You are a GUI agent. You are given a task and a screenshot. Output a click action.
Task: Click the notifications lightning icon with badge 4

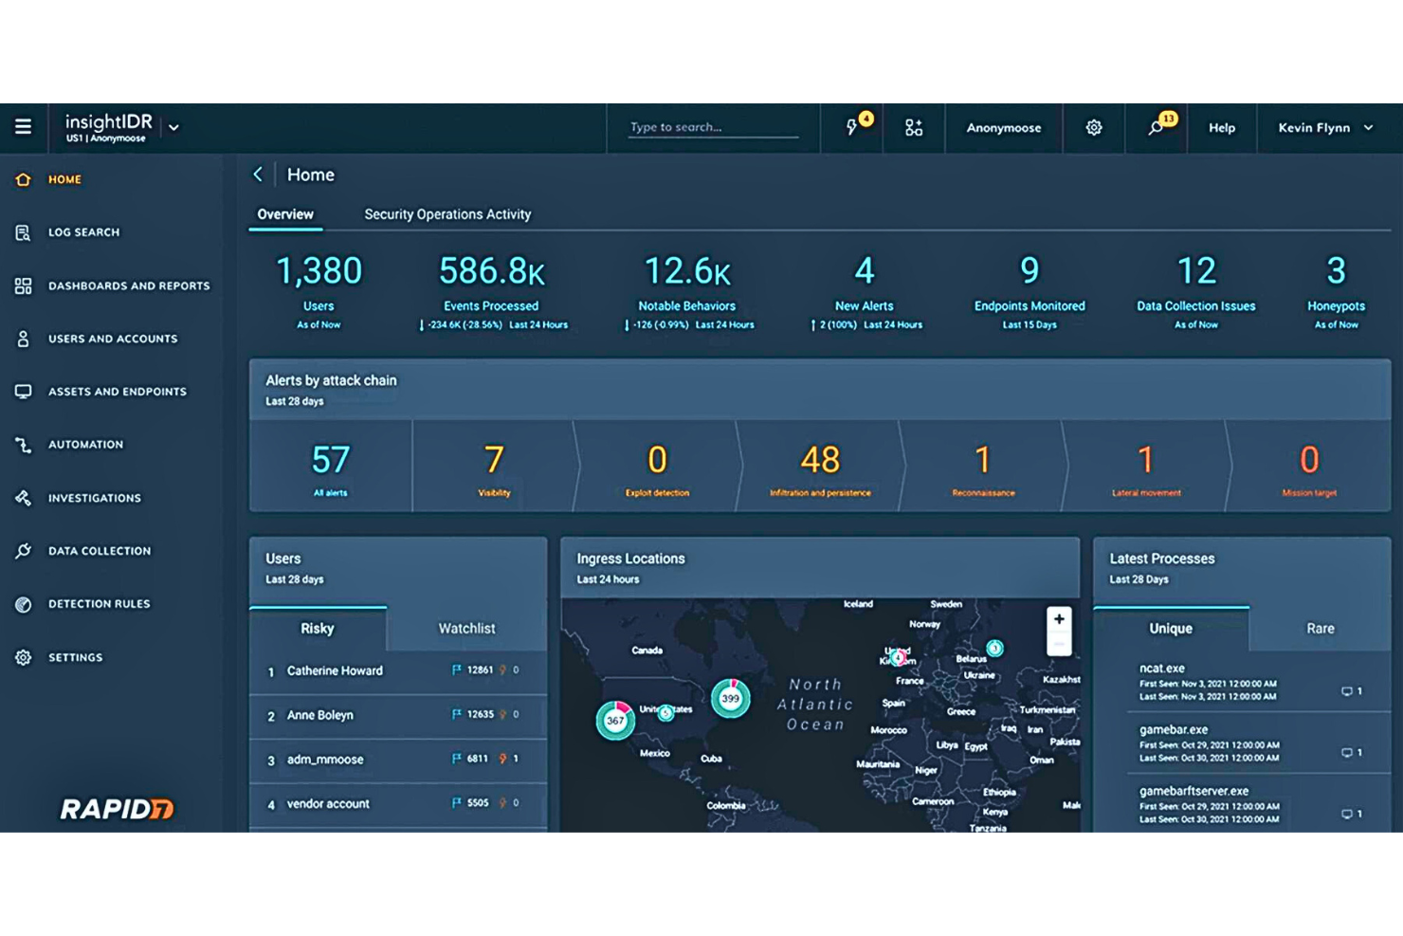pyautogui.click(x=851, y=127)
